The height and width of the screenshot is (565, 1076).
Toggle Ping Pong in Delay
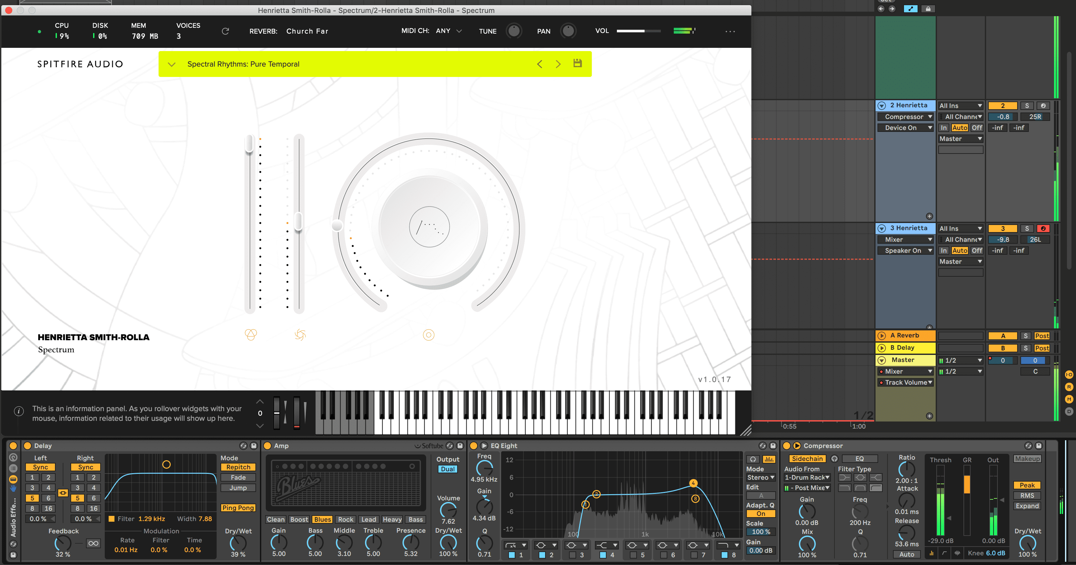pos(238,508)
